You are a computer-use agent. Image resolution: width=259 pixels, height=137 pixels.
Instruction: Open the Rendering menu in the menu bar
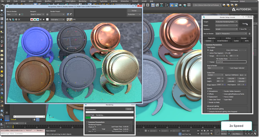(83, 1)
